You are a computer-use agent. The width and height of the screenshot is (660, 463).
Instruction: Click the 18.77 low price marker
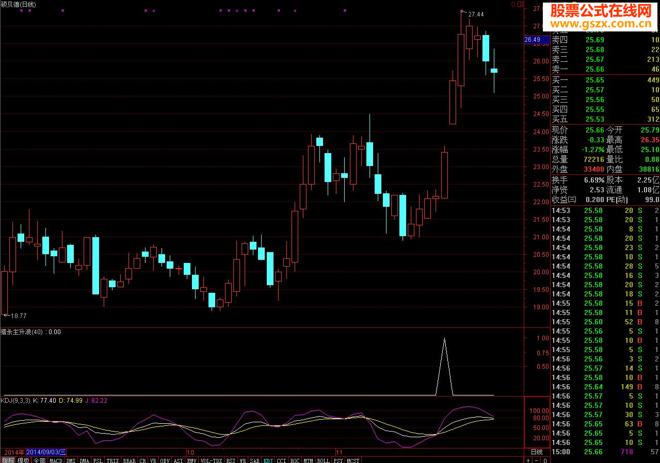[x=19, y=316]
